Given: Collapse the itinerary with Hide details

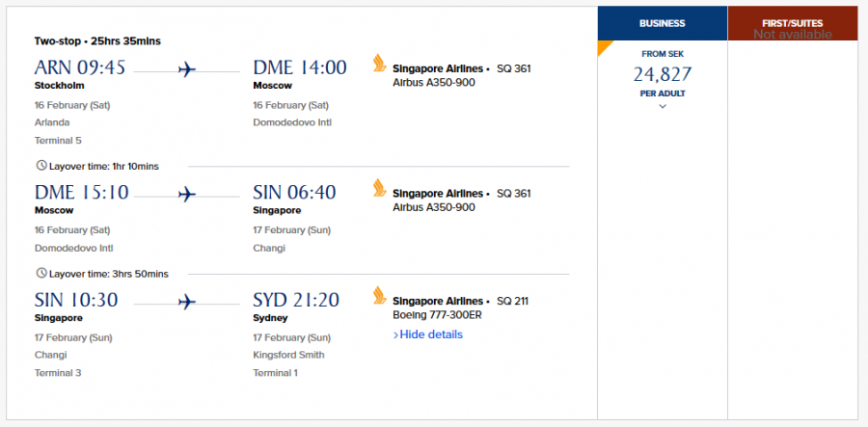Looking at the screenshot, I should (428, 334).
